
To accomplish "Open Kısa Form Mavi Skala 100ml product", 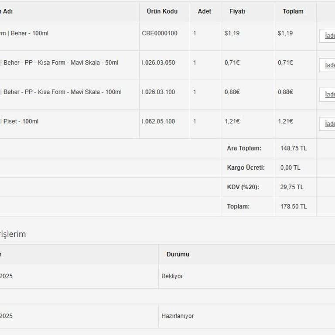I will 62,92.
